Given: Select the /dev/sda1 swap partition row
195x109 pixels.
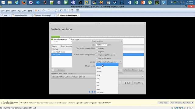Looking at the screenshot, I should tap(62, 52).
